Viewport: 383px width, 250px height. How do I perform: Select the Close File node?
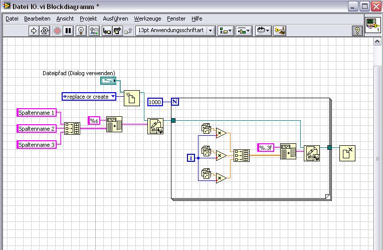(347, 152)
